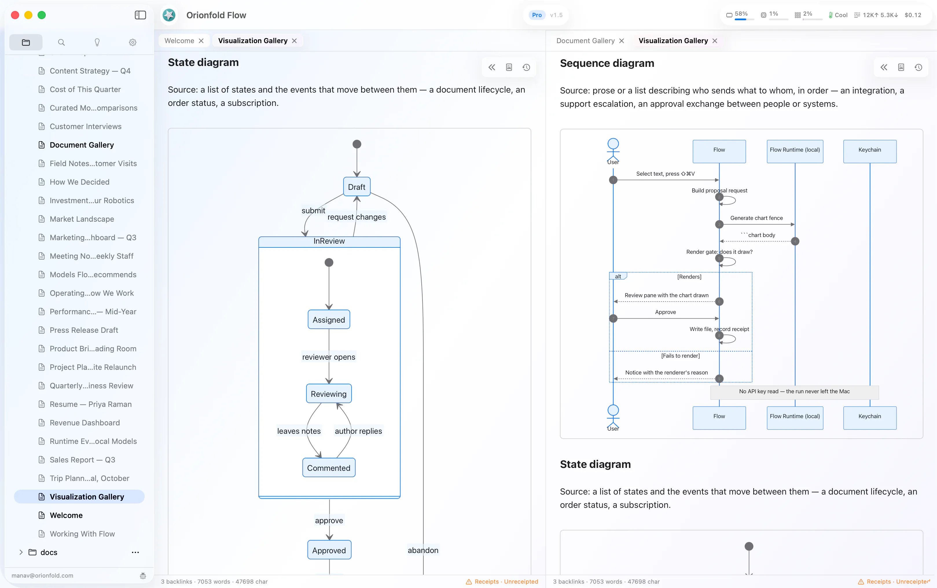Click right pane Receipts · Unreceipted warning

pos(894,582)
